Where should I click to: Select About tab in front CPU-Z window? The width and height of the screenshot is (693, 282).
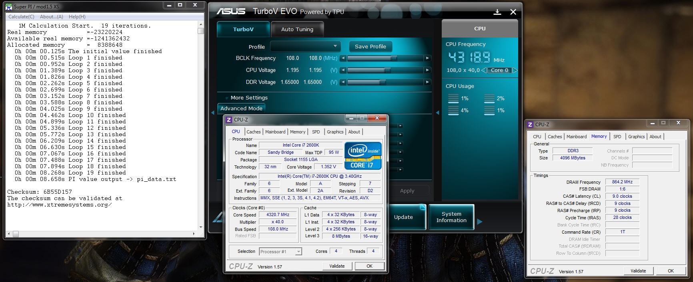coord(354,132)
